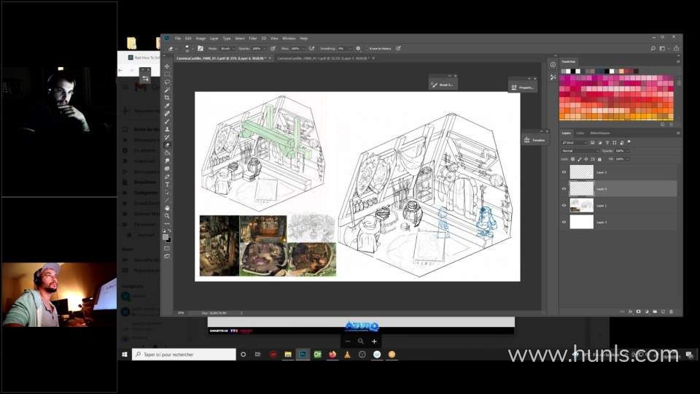Select the Layer 1 thumbnail
The height and width of the screenshot is (394, 700).
(582, 206)
